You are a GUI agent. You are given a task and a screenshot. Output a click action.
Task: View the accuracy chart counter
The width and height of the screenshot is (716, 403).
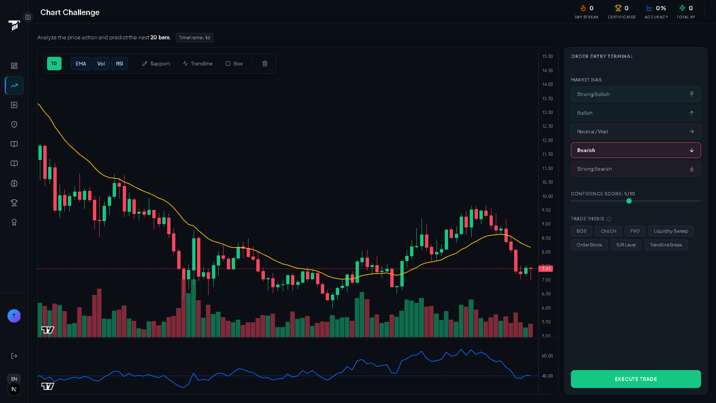pyautogui.click(x=656, y=12)
